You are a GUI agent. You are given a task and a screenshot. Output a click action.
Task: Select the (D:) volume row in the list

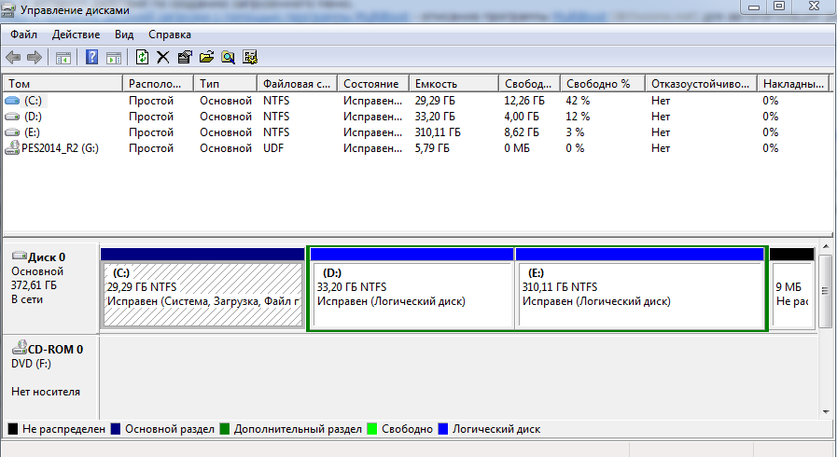(x=416, y=117)
